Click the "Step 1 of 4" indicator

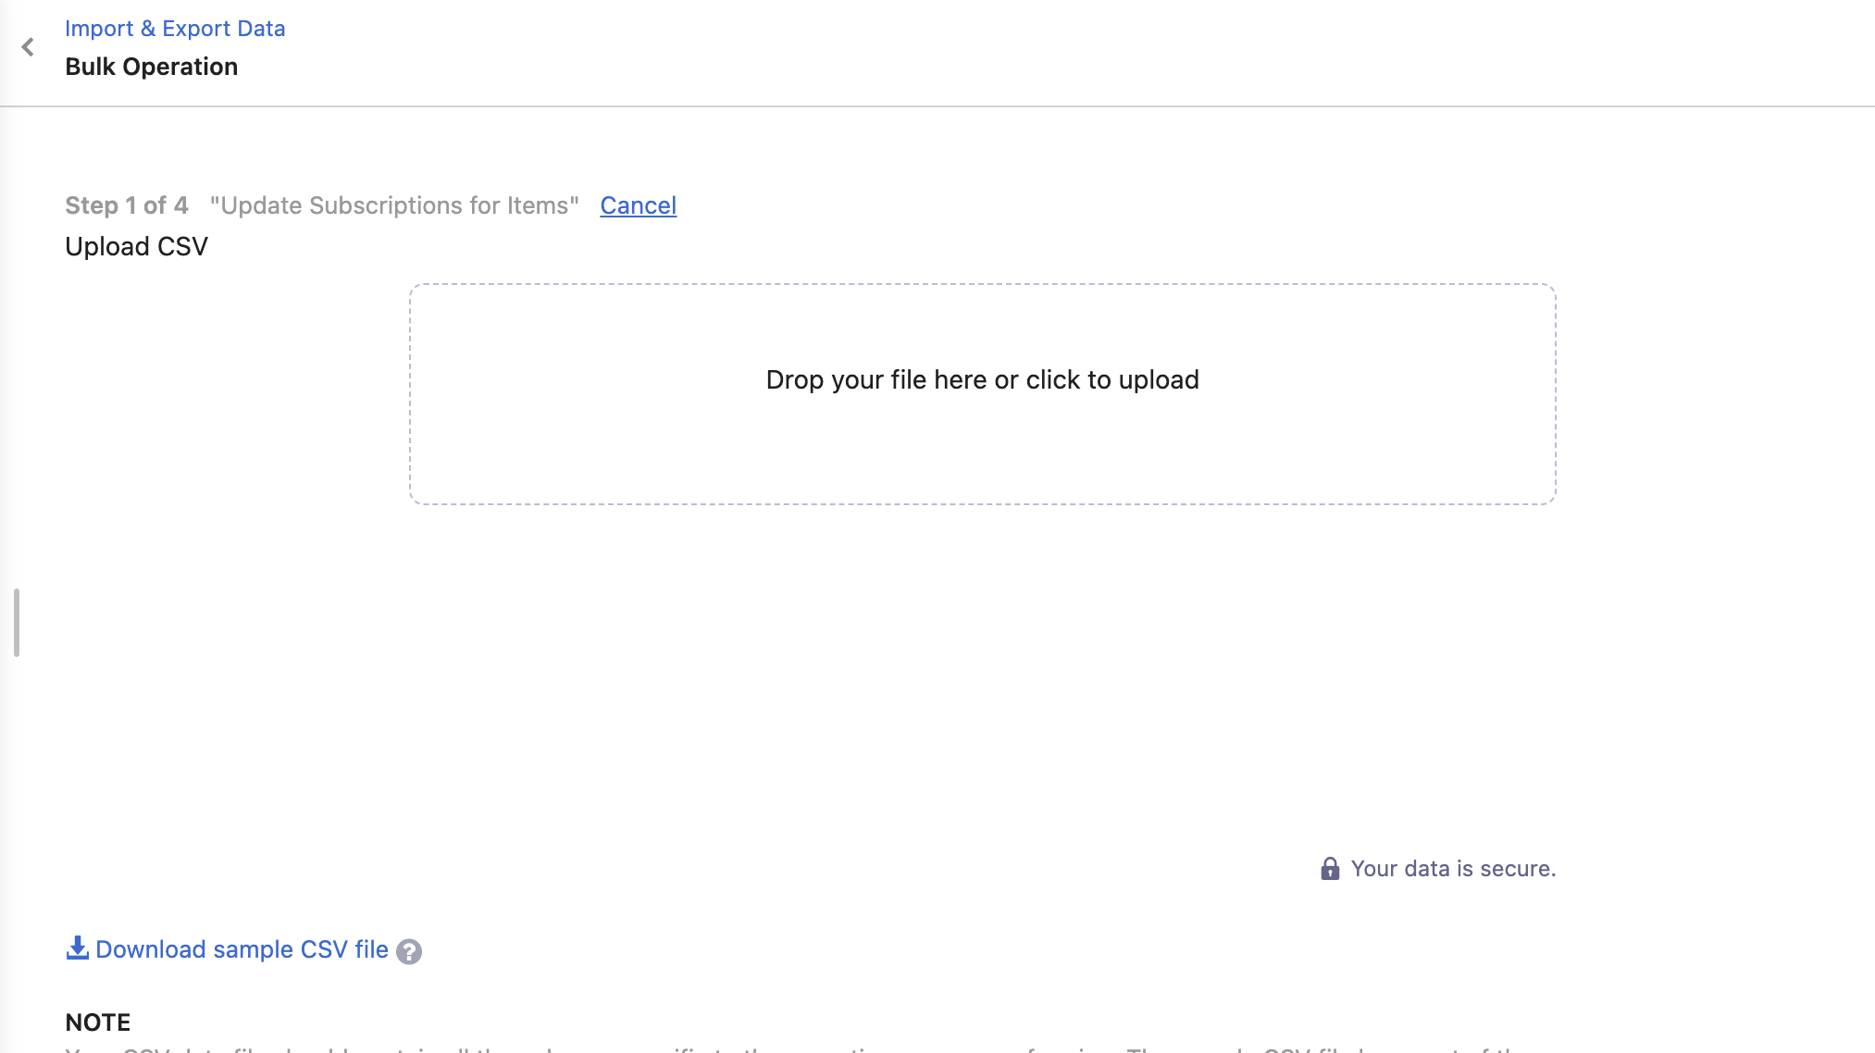coord(127,205)
